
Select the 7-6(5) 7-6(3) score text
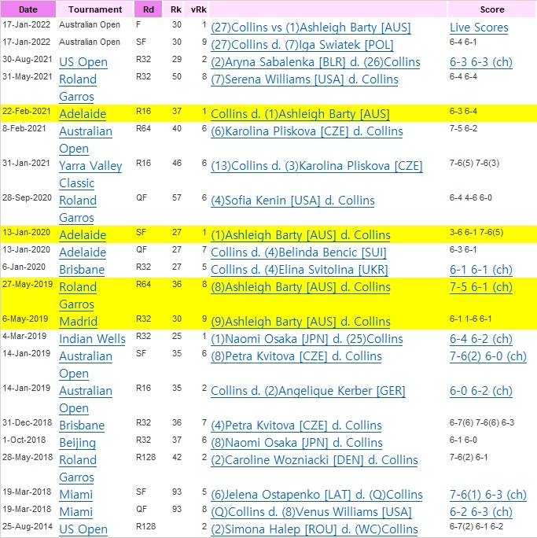[474, 164]
